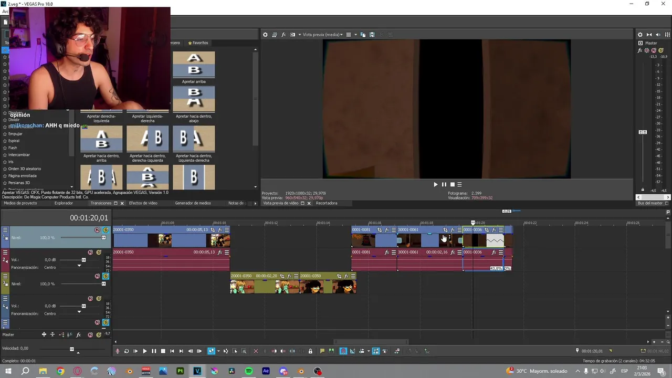Image resolution: width=672 pixels, height=378 pixels.
Task: Open track 4 hamburger menu
Action: tap(5, 298)
